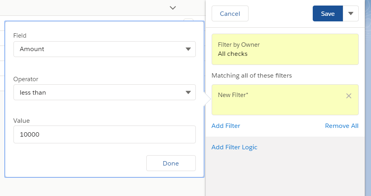Open the 'less than' operator combobox

(105, 92)
